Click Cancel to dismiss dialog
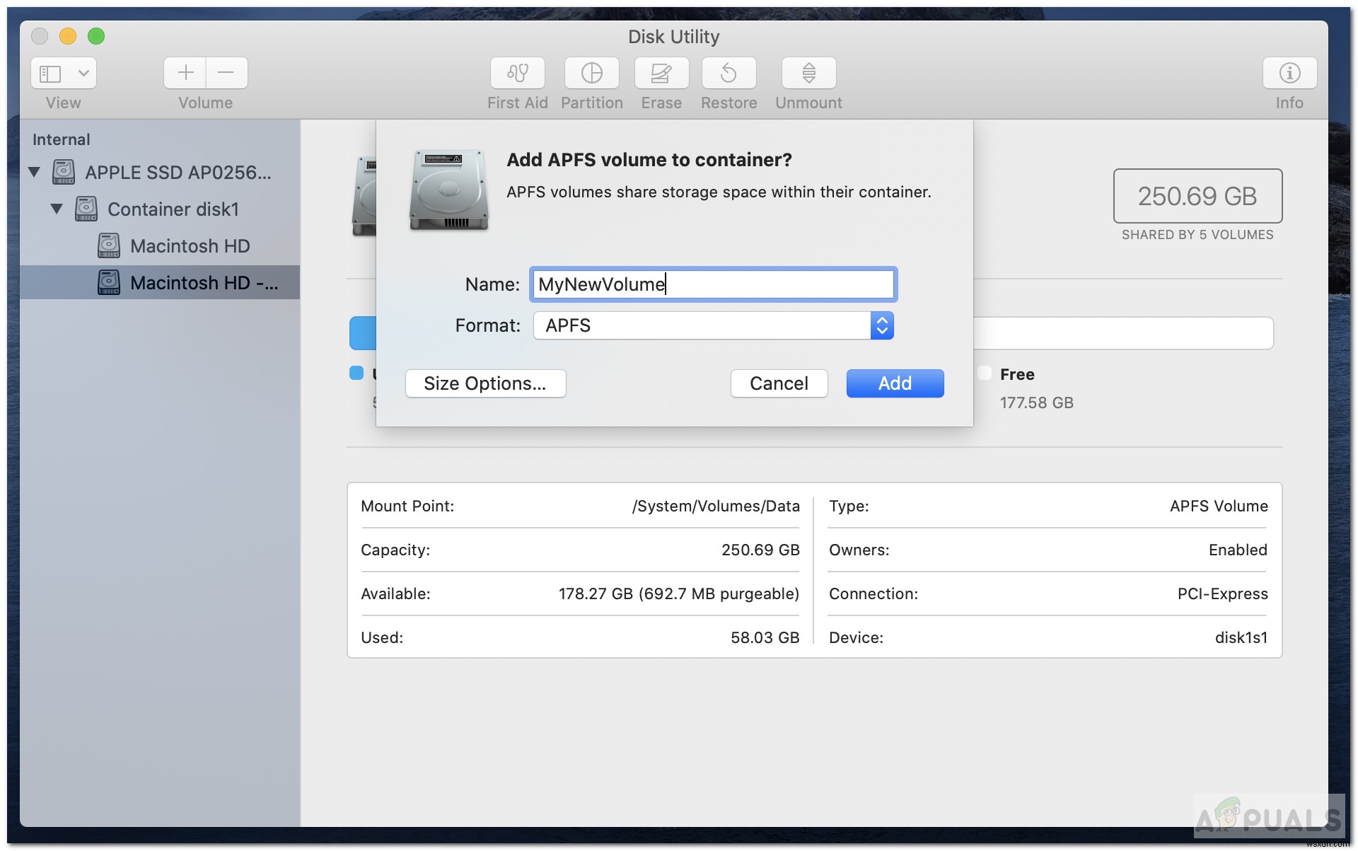This screenshot has height=851, width=1358. 778,383
